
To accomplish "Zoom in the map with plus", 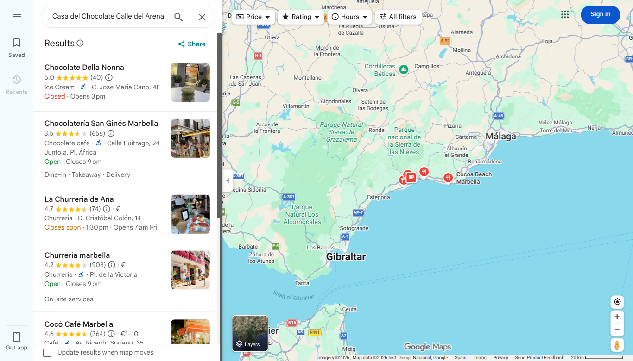I will tap(617, 317).
